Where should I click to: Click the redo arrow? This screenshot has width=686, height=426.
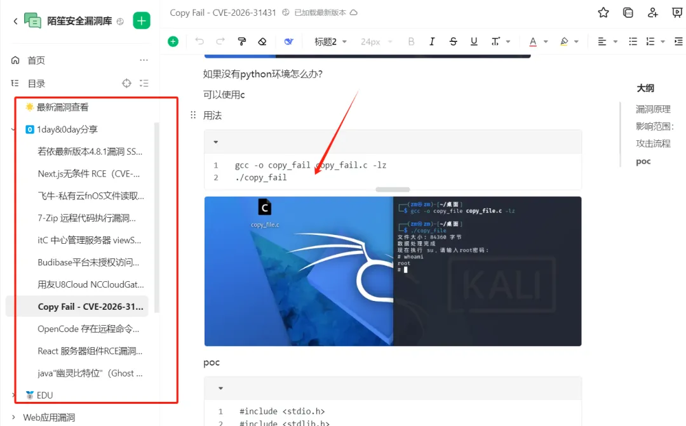click(220, 41)
